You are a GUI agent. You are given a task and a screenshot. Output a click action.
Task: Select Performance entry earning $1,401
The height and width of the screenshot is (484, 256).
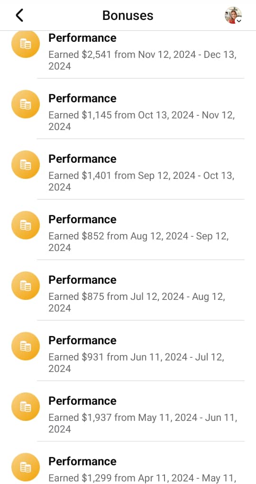click(x=128, y=169)
